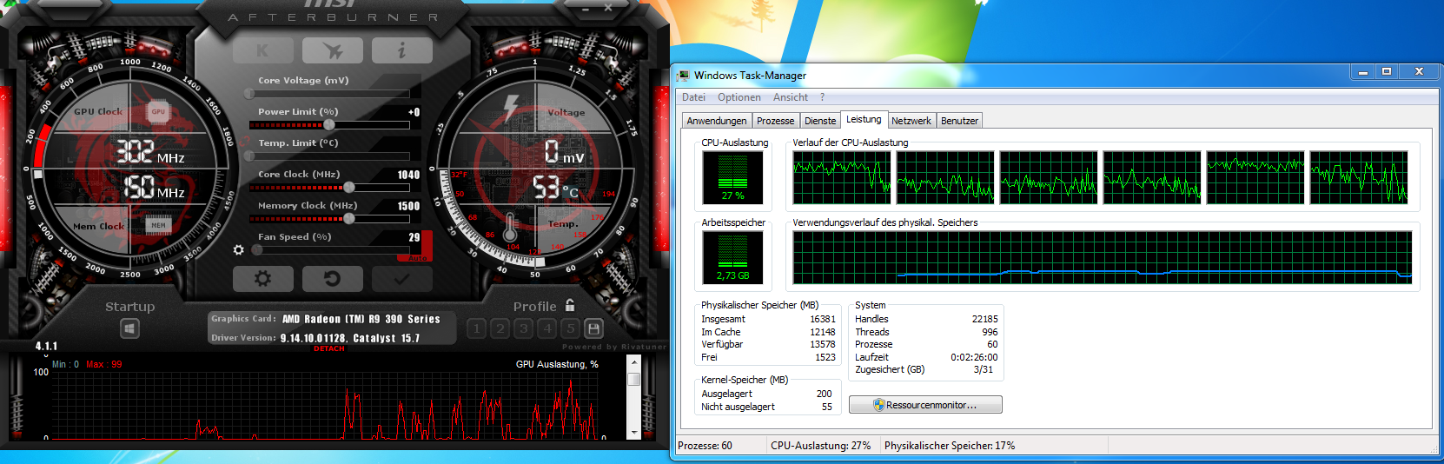This screenshot has width=1444, height=464.
Task: Save profile with the floppy disk icon
Action: click(x=593, y=328)
